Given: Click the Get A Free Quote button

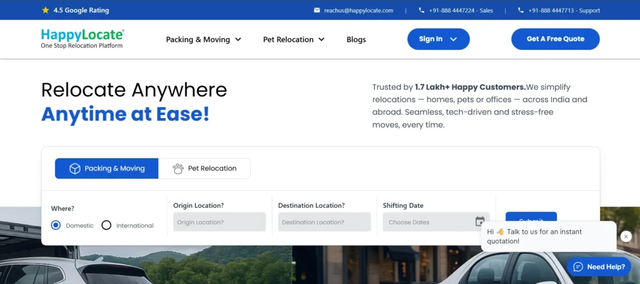Looking at the screenshot, I should pyautogui.click(x=555, y=39).
